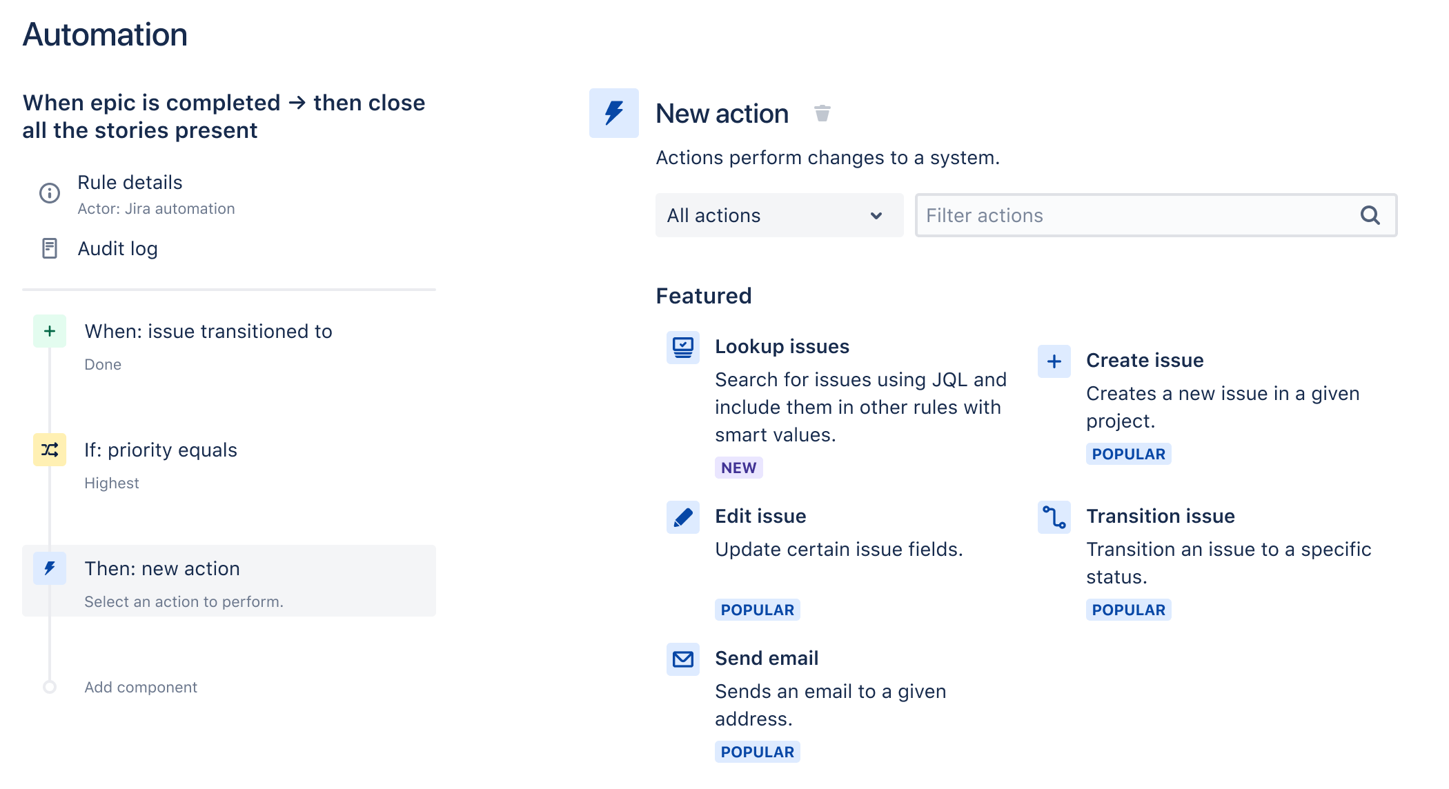Click the Audit log document icon
Image resolution: width=1449 pixels, height=789 pixels.
(48, 248)
